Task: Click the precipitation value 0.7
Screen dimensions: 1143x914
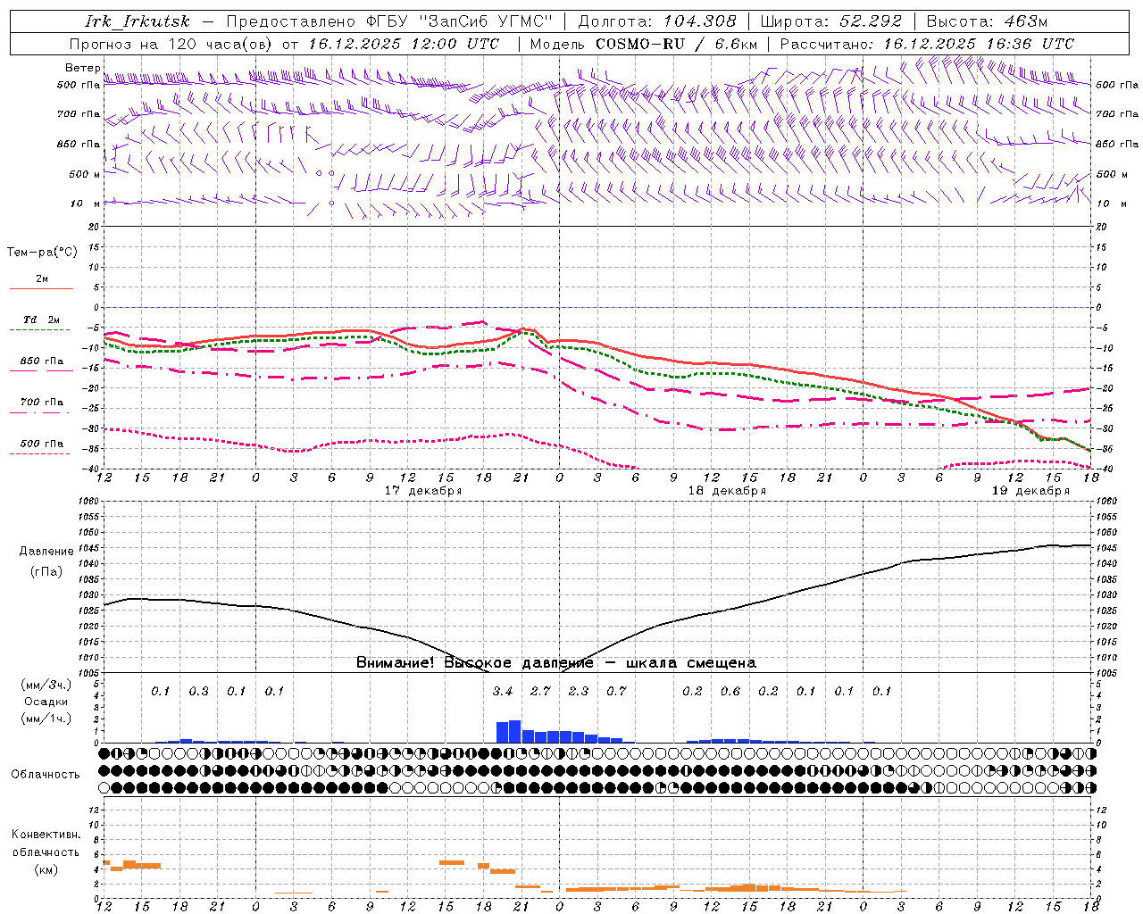Action: click(x=617, y=691)
